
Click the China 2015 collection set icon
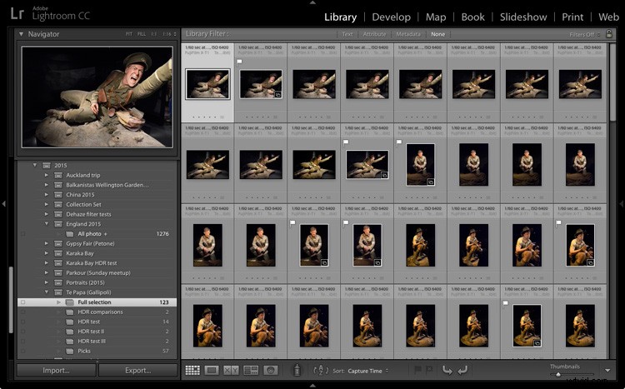click(58, 195)
